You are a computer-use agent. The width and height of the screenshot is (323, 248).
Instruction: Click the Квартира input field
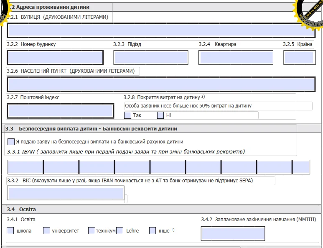tap(236, 58)
